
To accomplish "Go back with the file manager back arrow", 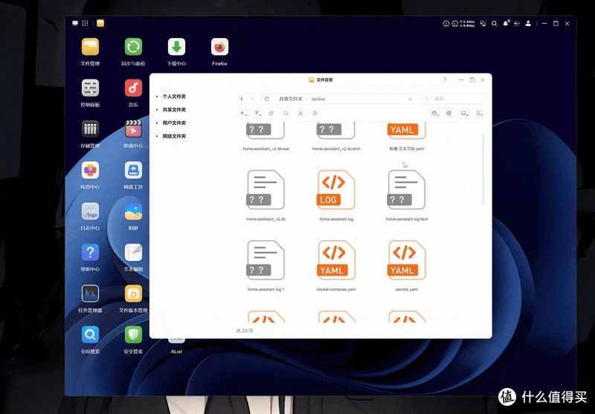I will tap(242, 99).
